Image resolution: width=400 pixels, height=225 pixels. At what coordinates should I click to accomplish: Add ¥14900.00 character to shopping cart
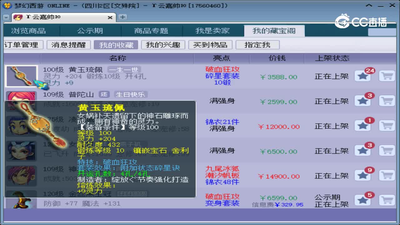(x=387, y=176)
